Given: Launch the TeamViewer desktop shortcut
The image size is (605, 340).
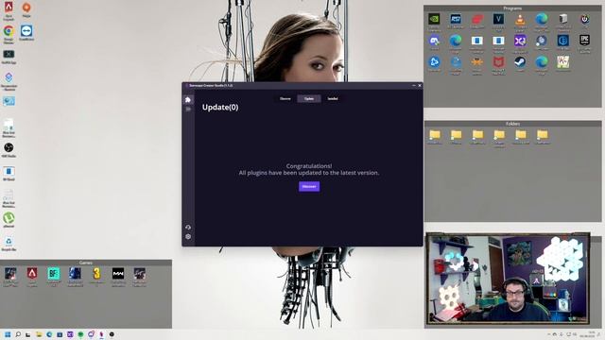Looking at the screenshot, I should (x=26, y=32).
